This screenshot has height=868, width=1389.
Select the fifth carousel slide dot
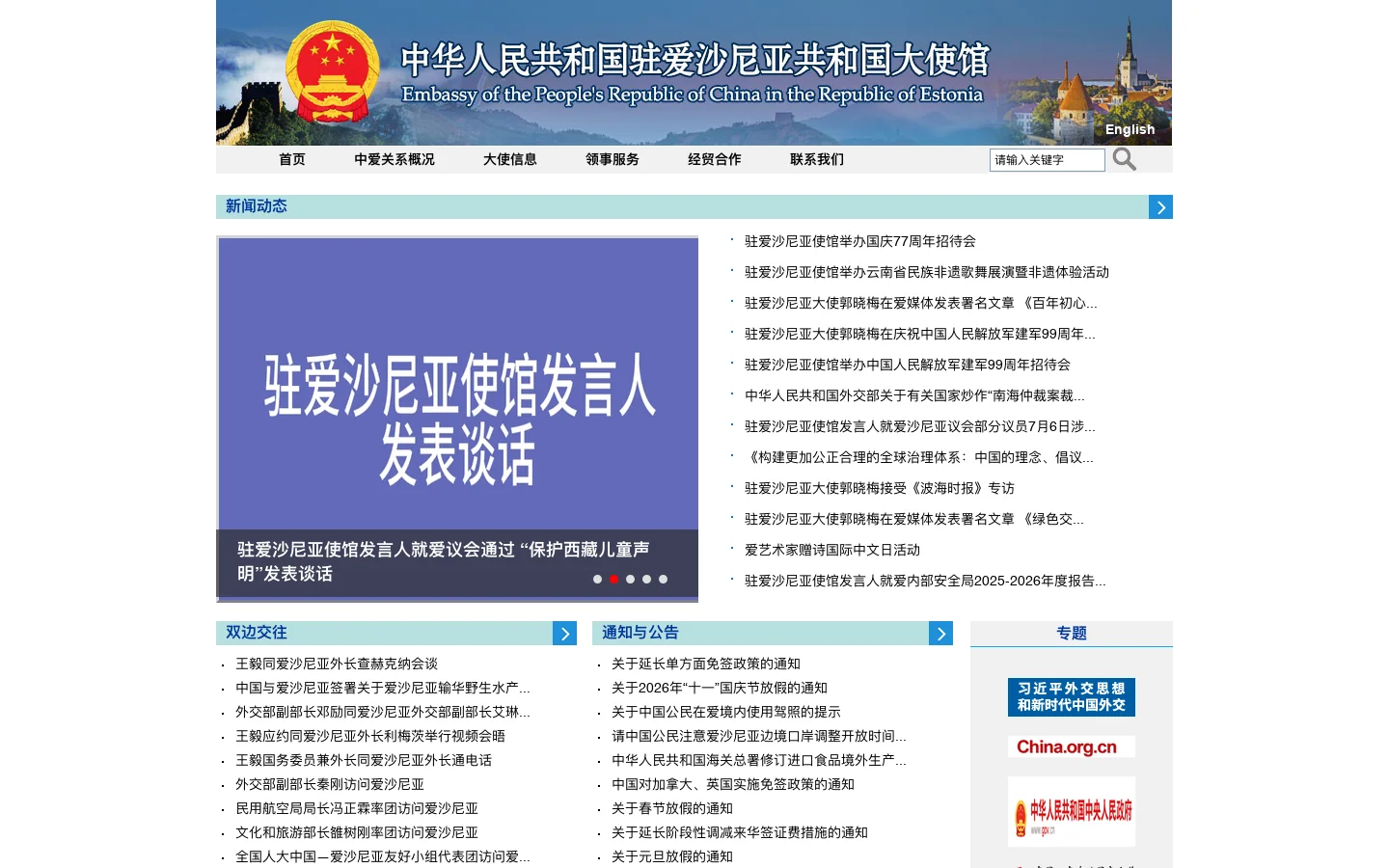(663, 580)
